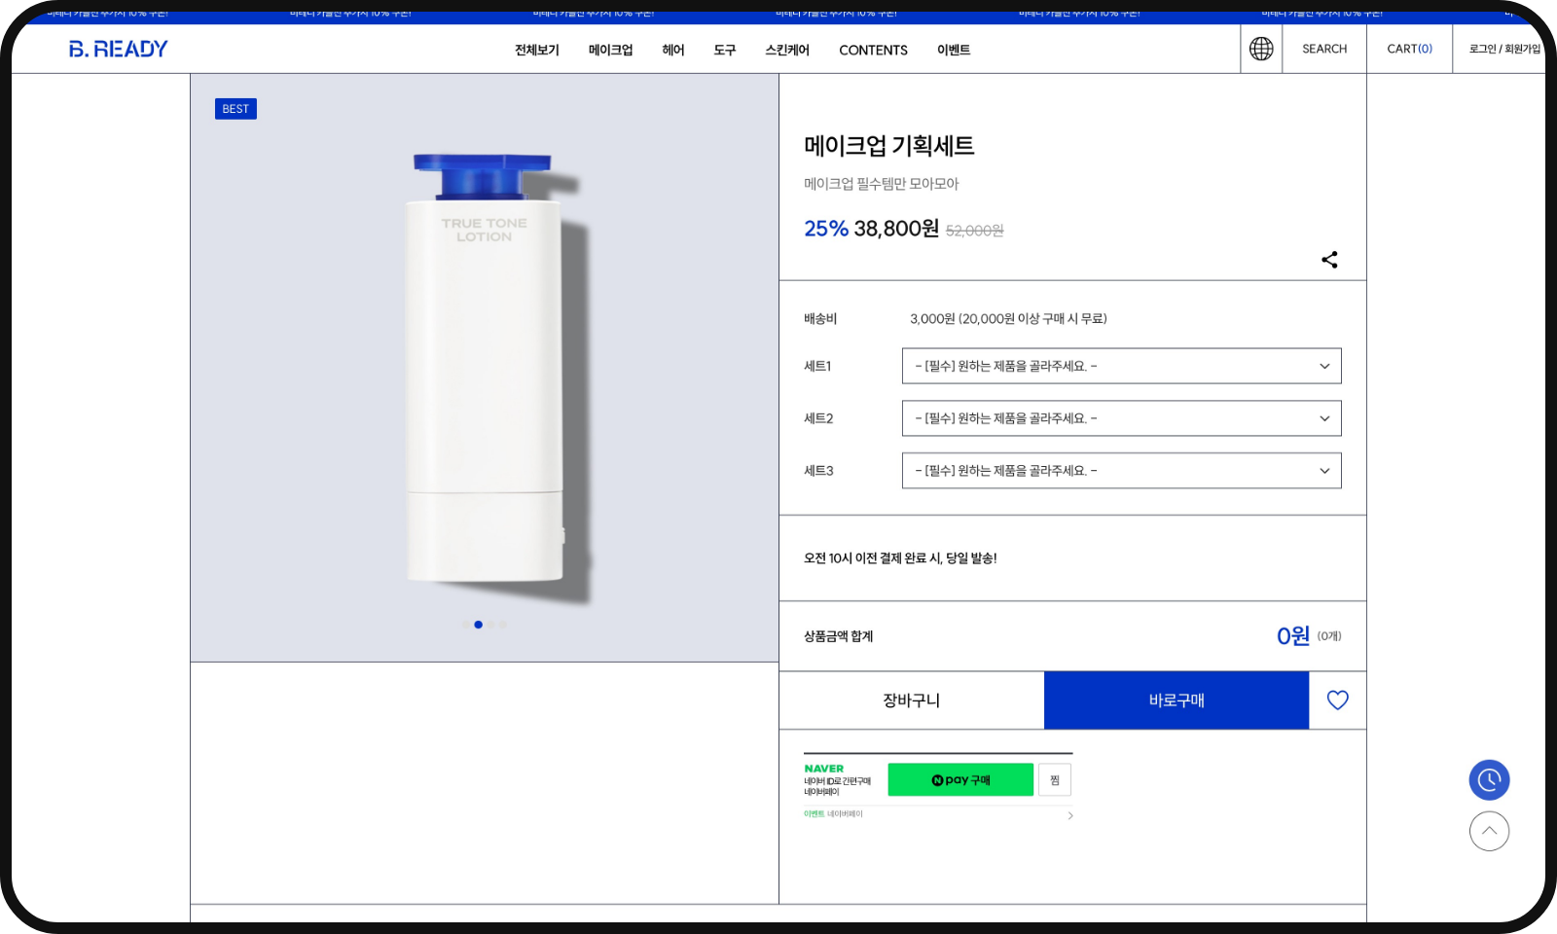Open the 스킨케어 menu
The height and width of the screenshot is (934, 1557).
[786, 51]
